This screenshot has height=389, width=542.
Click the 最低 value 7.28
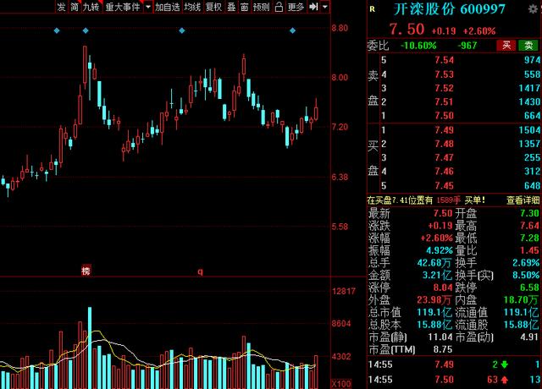pos(530,238)
